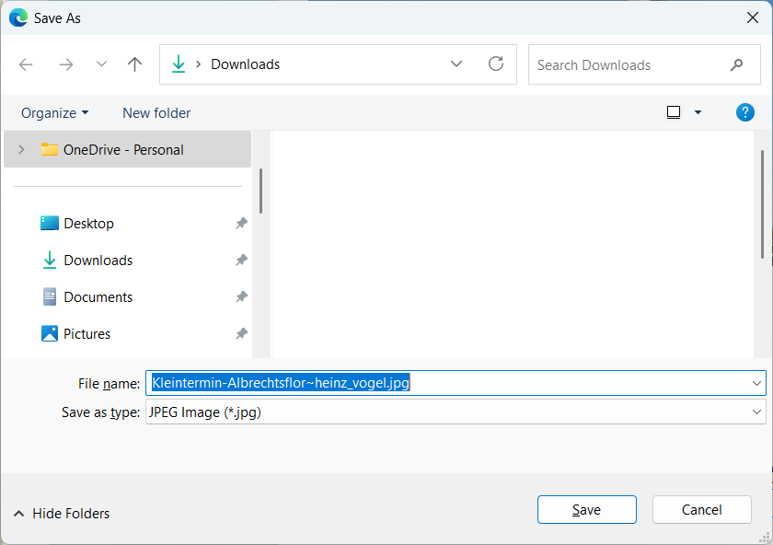Viewport: 773px width, 545px height.
Task: Click the change view icon
Action: pos(674,112)
